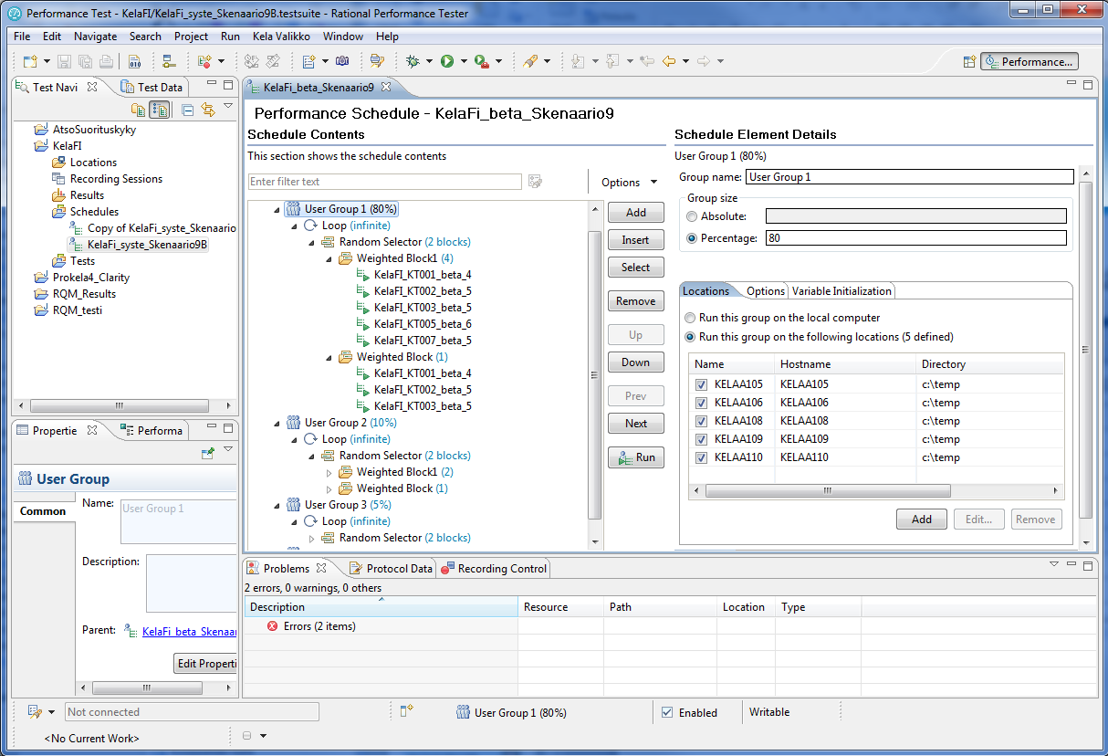The height and width of the screenshot is (756, 1108).
Task: Click the Percentage value field showing 80
Action: [x=916, y=238]
